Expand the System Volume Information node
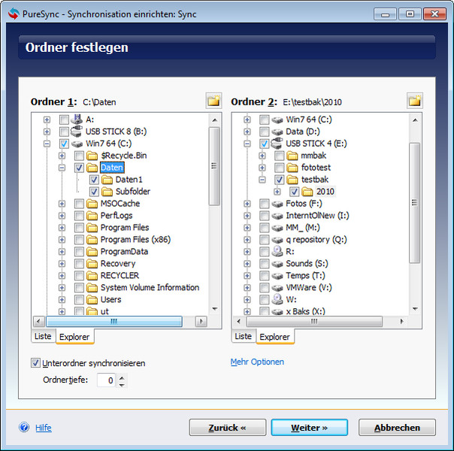This screenshot has height=451, width=454. [x=62, y=288]
